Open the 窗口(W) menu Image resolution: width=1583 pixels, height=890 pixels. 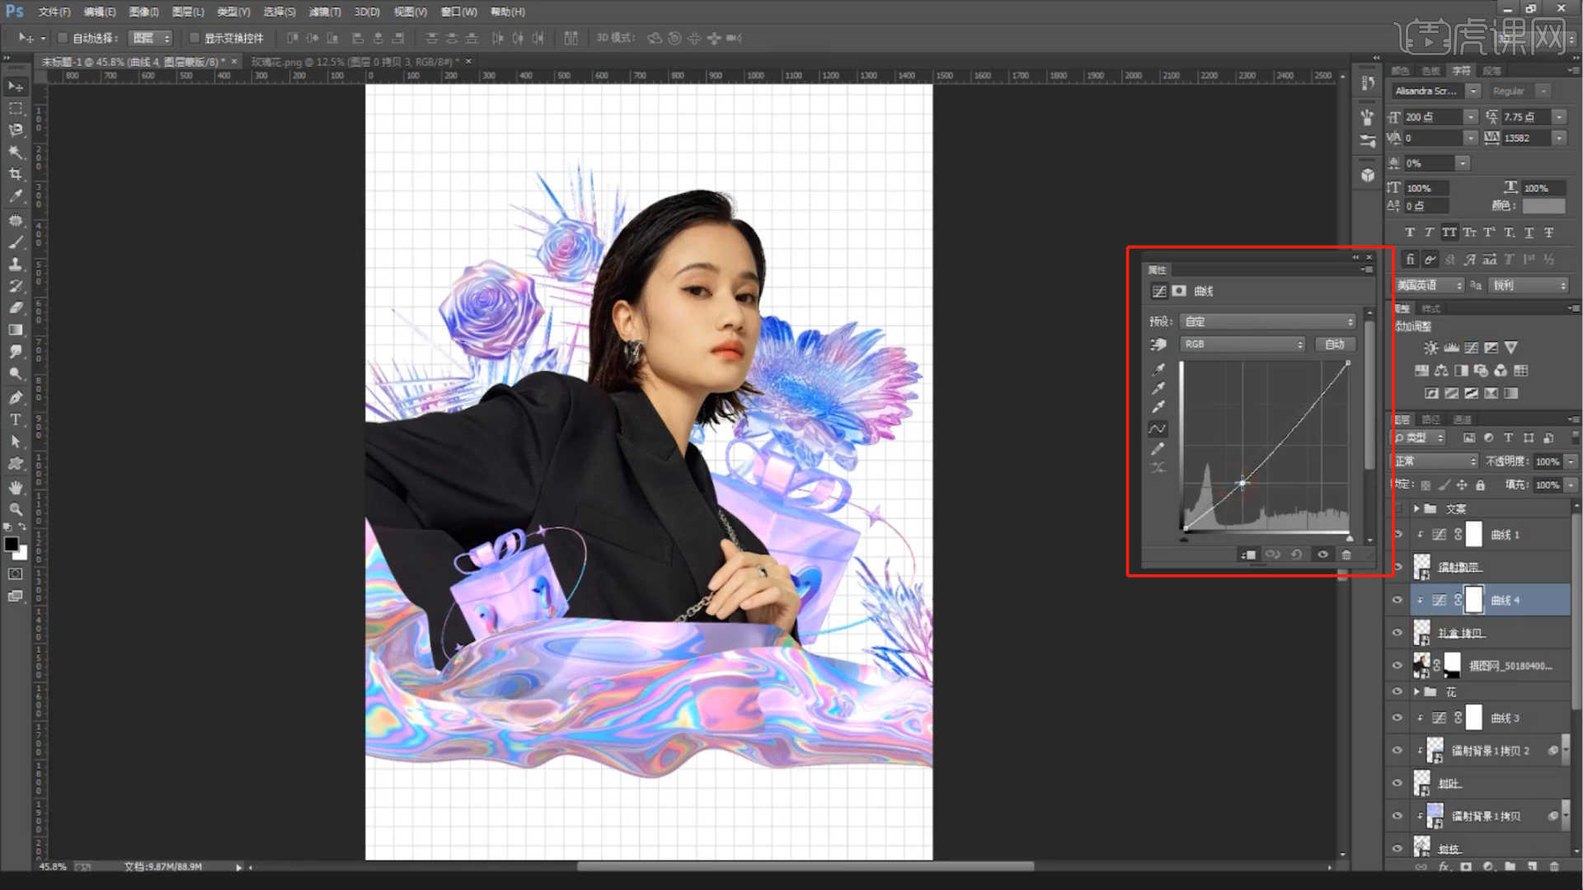tap(458, 12)
